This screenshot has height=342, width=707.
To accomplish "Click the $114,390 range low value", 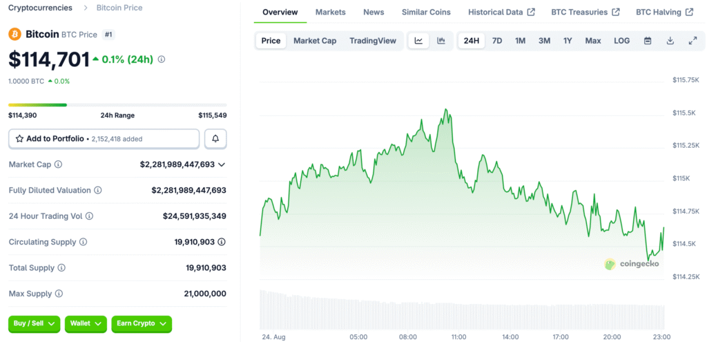I will click(x=23, y=115).
